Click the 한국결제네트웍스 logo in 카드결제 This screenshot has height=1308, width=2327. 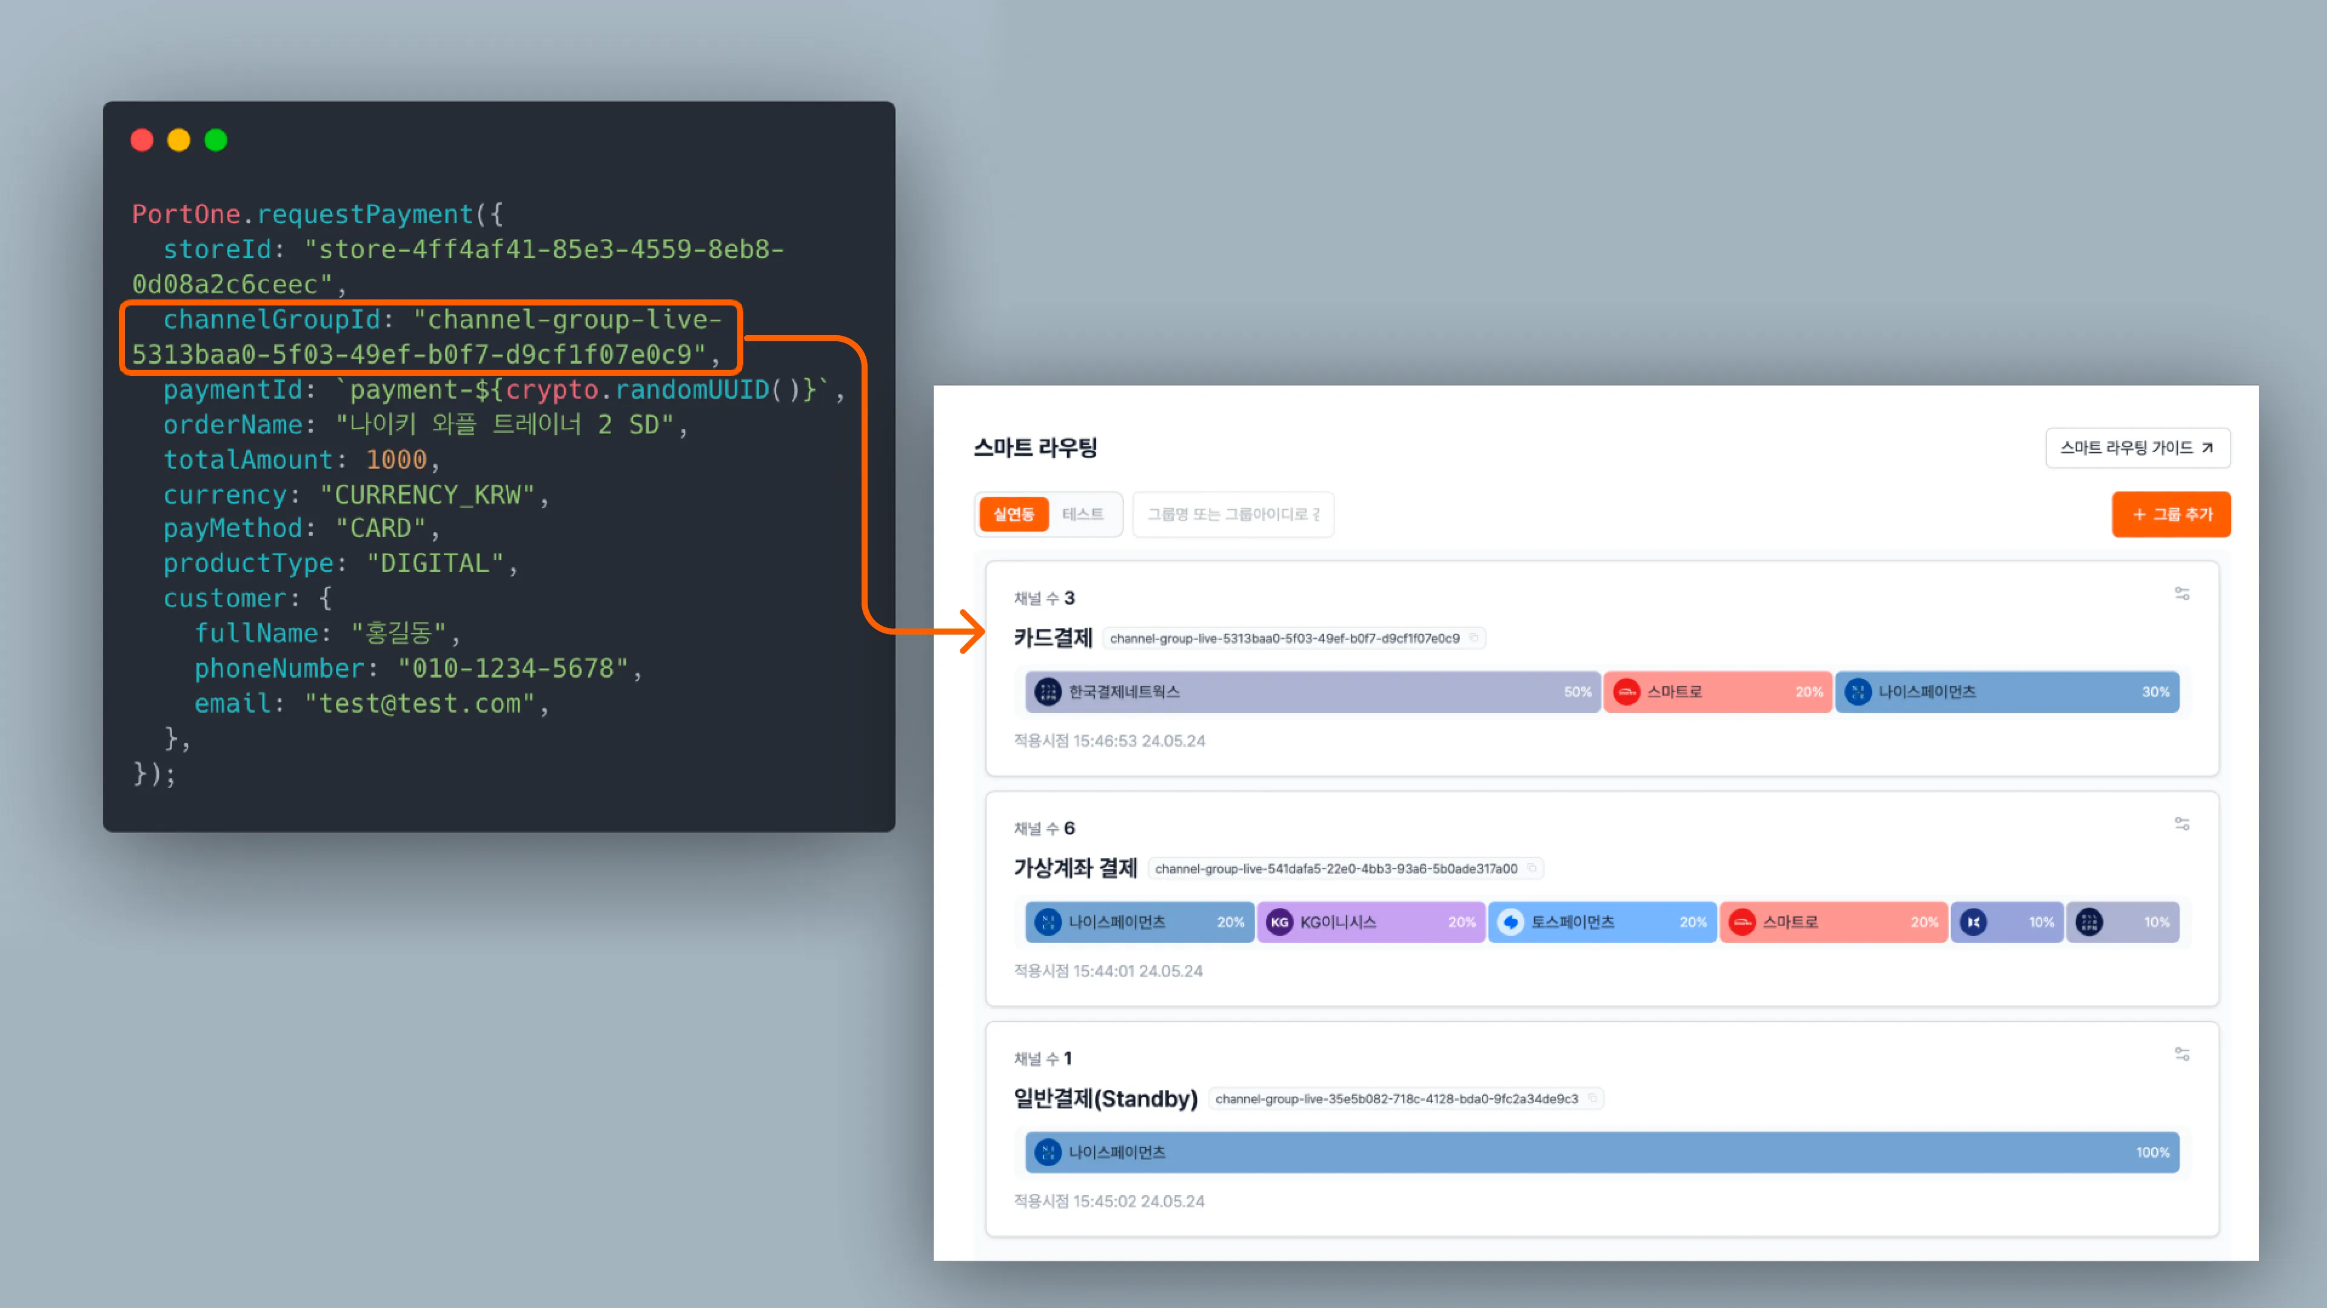point(1048,692)
